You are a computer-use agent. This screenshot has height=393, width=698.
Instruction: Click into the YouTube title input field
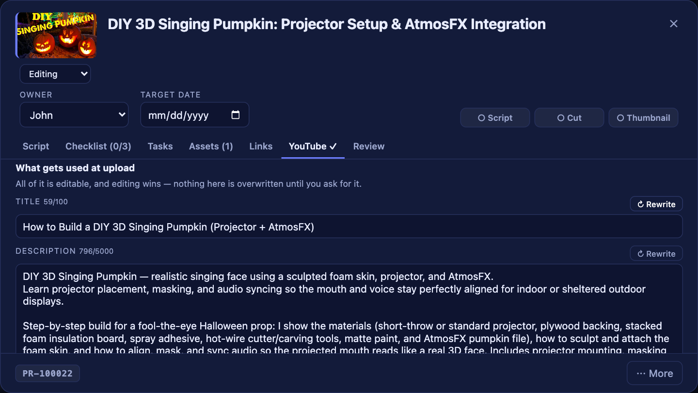coord(349,227)
